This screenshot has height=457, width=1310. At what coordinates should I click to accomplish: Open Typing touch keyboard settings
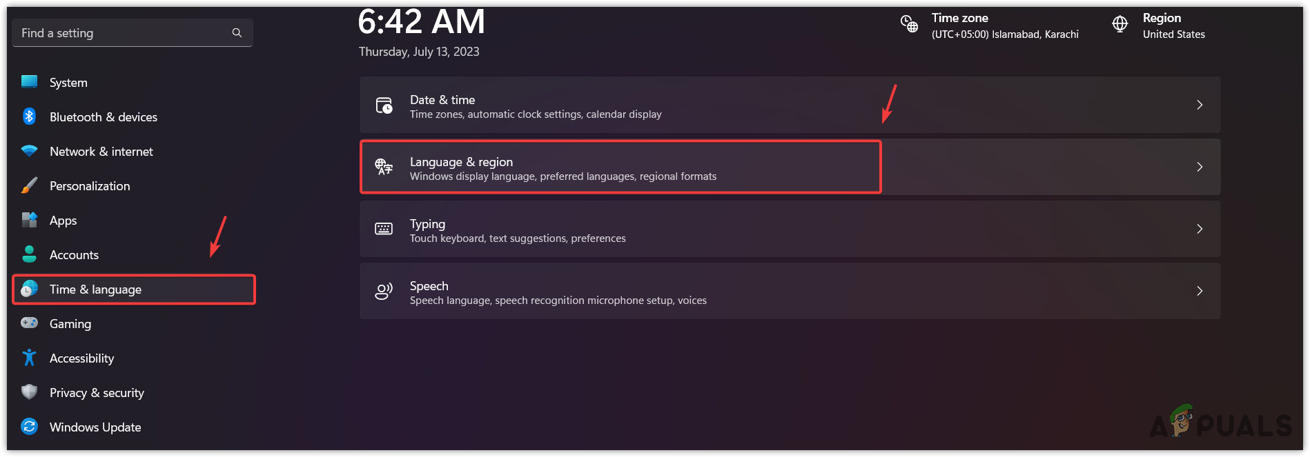[x=518, y=230]
